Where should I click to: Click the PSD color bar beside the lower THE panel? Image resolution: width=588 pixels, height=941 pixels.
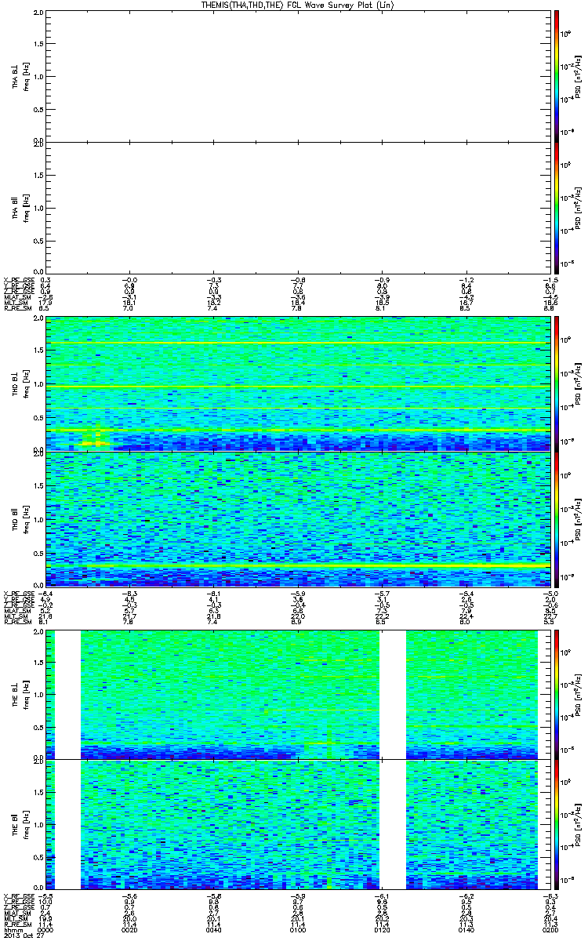(557, 824)
